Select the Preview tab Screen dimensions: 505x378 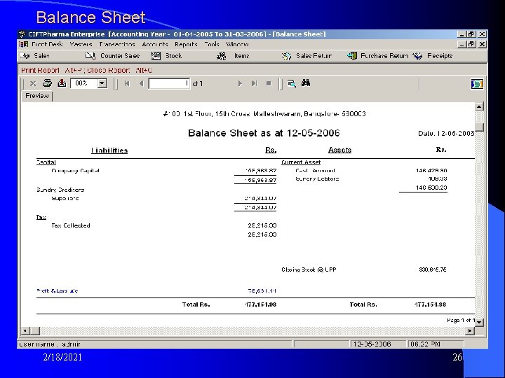(37, 96)
